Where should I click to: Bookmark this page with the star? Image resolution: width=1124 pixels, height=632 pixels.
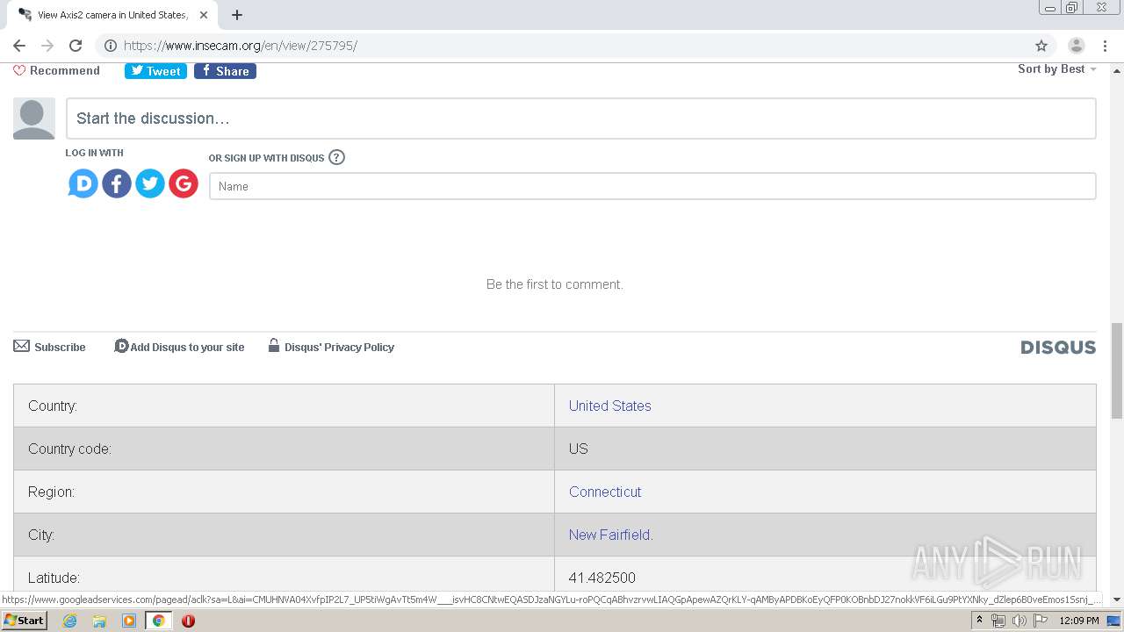point(1041,46)
